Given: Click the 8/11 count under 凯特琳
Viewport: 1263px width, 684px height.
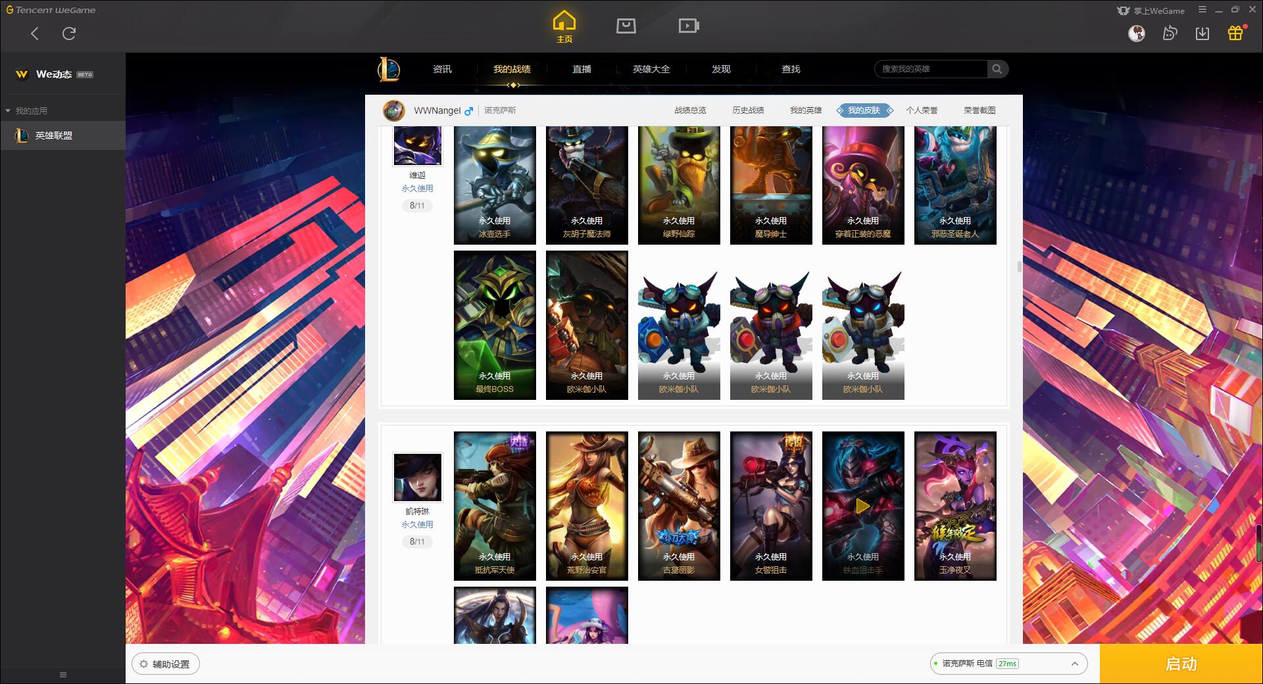Looking at the screenshot, I should pyautogui.click(x=417, y=542).
